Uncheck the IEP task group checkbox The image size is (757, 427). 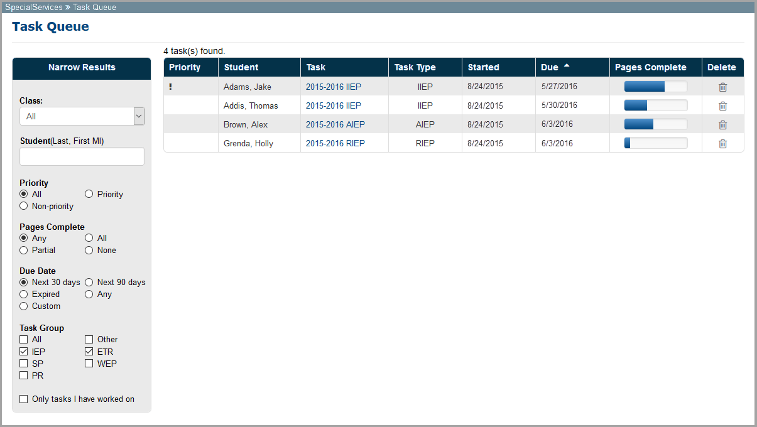pos(24,352)
